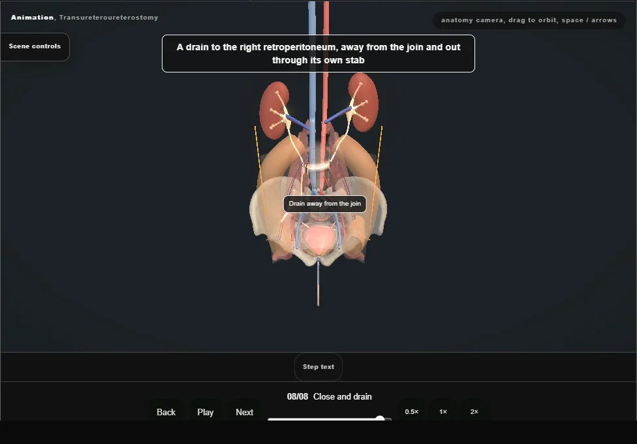Open the Scene controls panel
637x444 pixels.
click(x=35, y=46)
